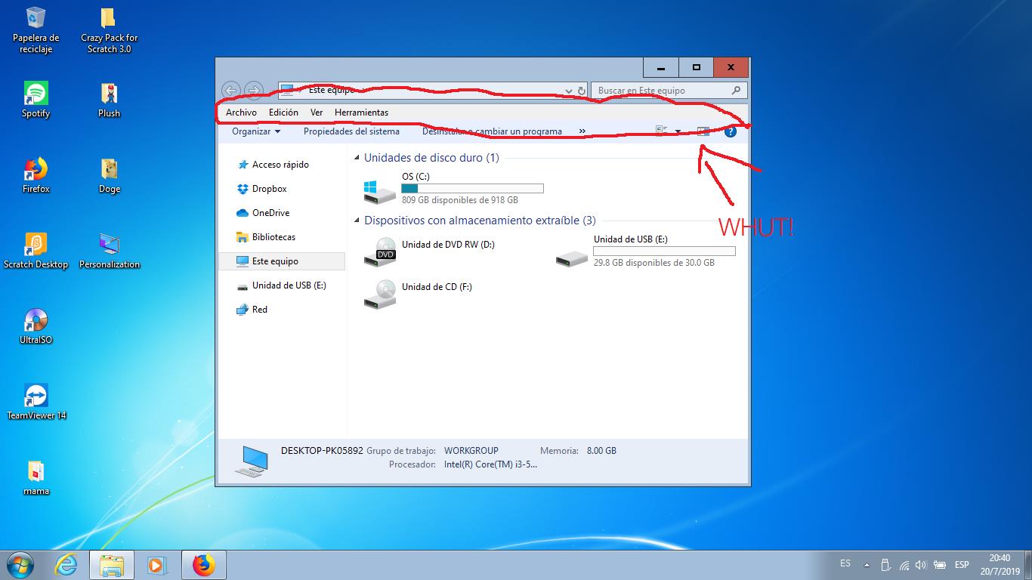
Task: Open the Archivo menu
Action: click(241, 113)
